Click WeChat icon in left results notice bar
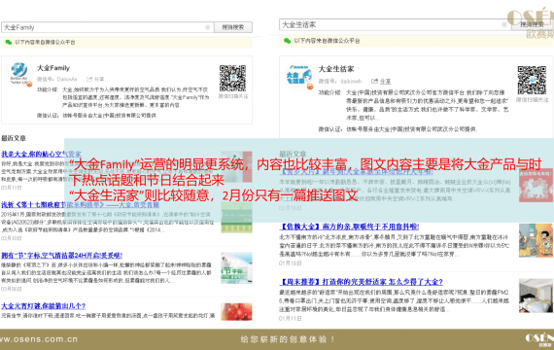Screen dimensions: 554x350 coord(9,42)
